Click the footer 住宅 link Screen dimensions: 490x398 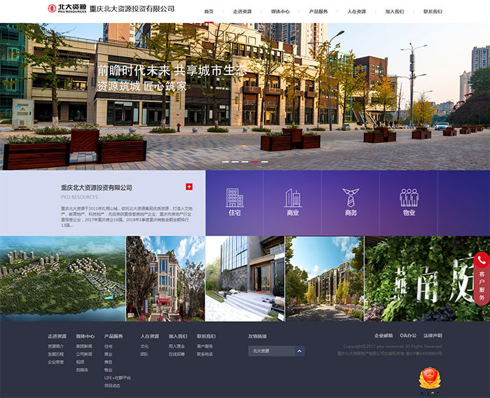(108, 346)
